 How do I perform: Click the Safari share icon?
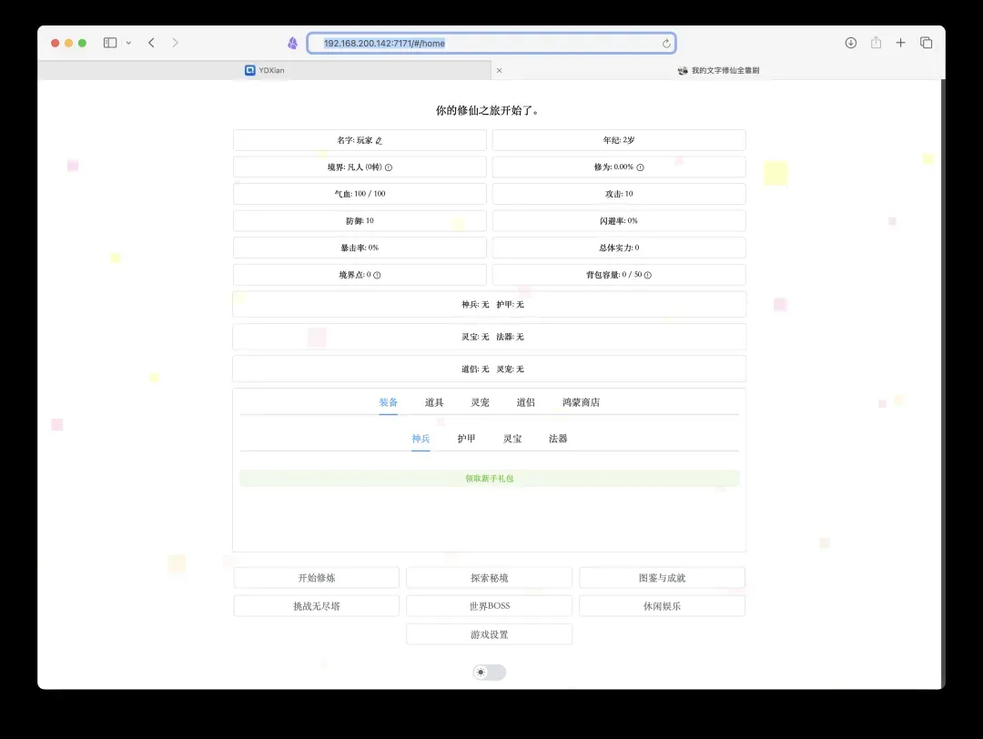click(x=876, y=43)
